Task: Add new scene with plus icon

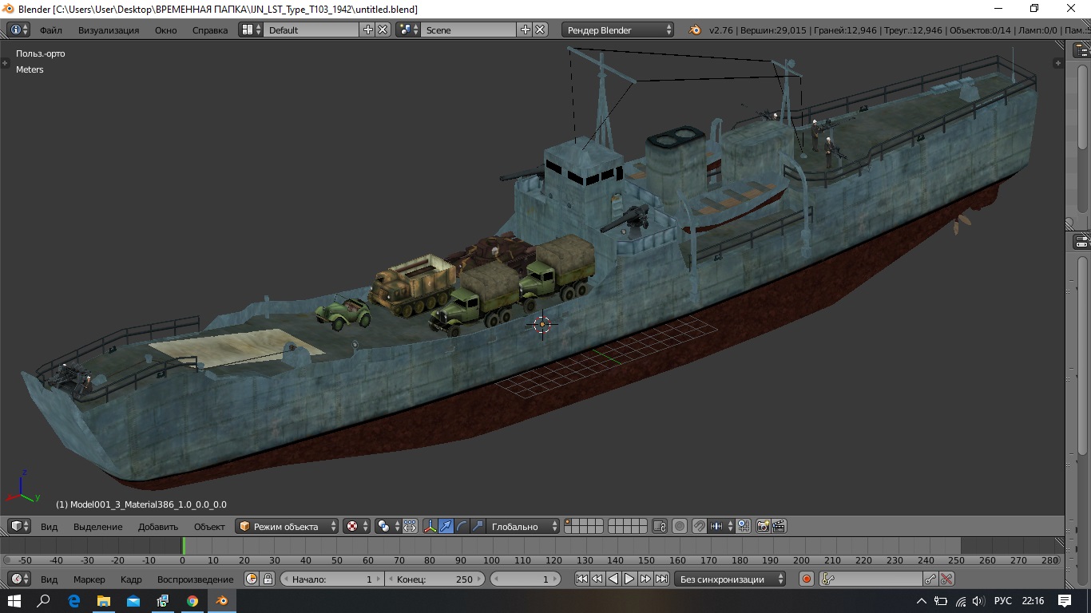Action: 525,30
